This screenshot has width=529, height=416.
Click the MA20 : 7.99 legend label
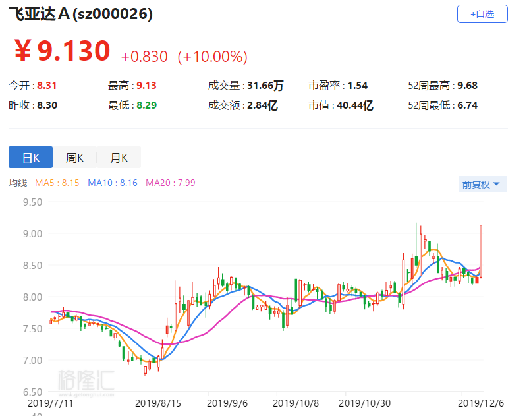point(171,183)
